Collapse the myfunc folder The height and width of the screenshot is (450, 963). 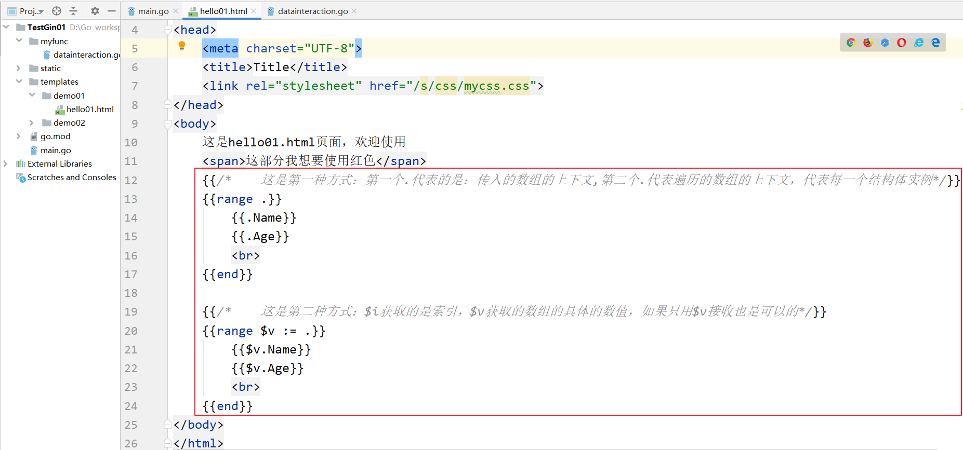pos(19,40)
